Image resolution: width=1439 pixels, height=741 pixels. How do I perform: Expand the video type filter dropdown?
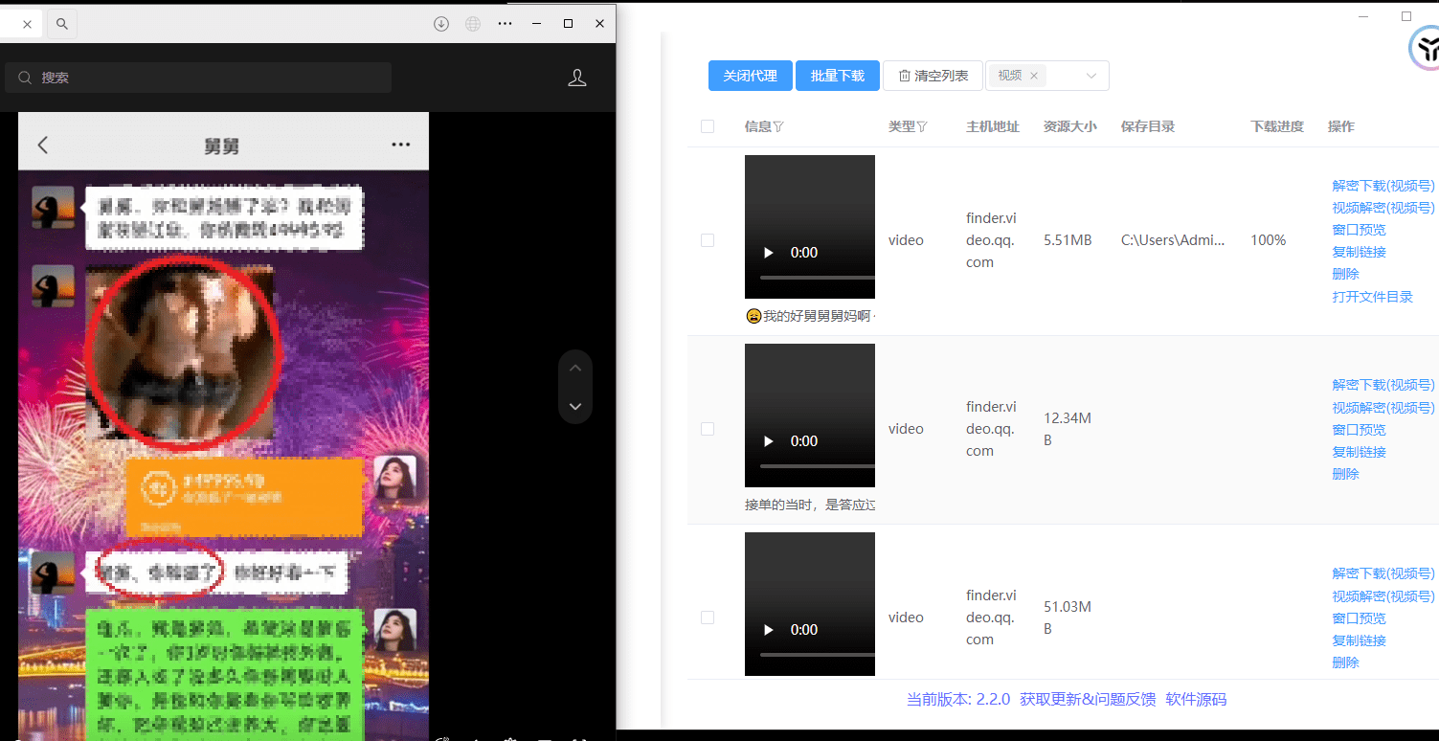coord(1091,76)
